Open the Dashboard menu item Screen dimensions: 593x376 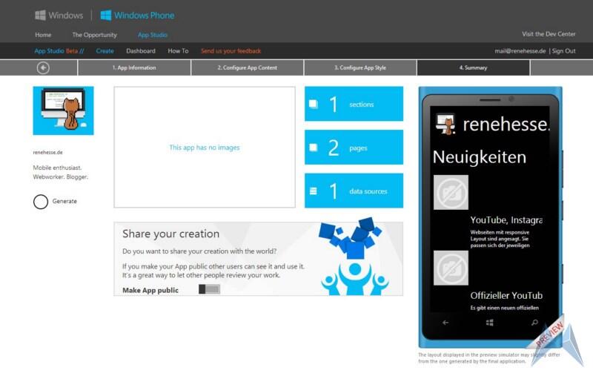tap(141, 51)
